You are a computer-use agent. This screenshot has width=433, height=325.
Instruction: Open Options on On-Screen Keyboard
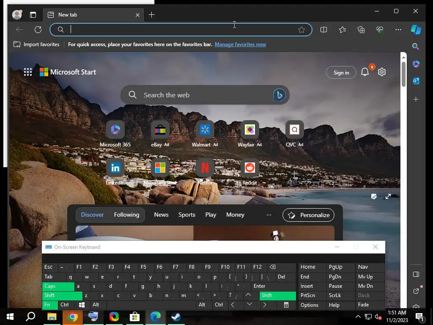(x=312, y=305)
